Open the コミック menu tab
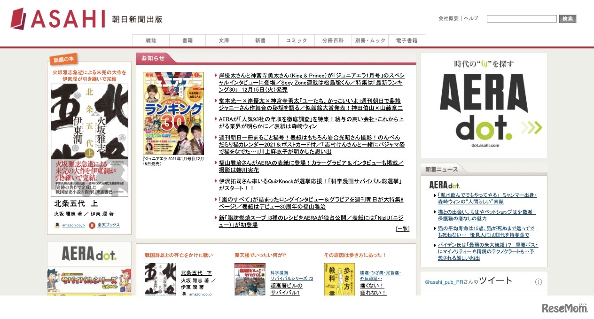The height and width of the screenshot is (319, 594). pyautogui.click(x=297, y=40)
